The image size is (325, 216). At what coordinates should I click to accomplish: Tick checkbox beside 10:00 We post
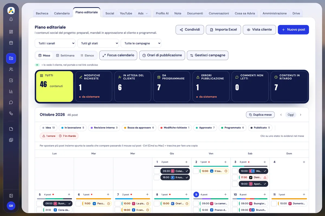coord(235,171)
